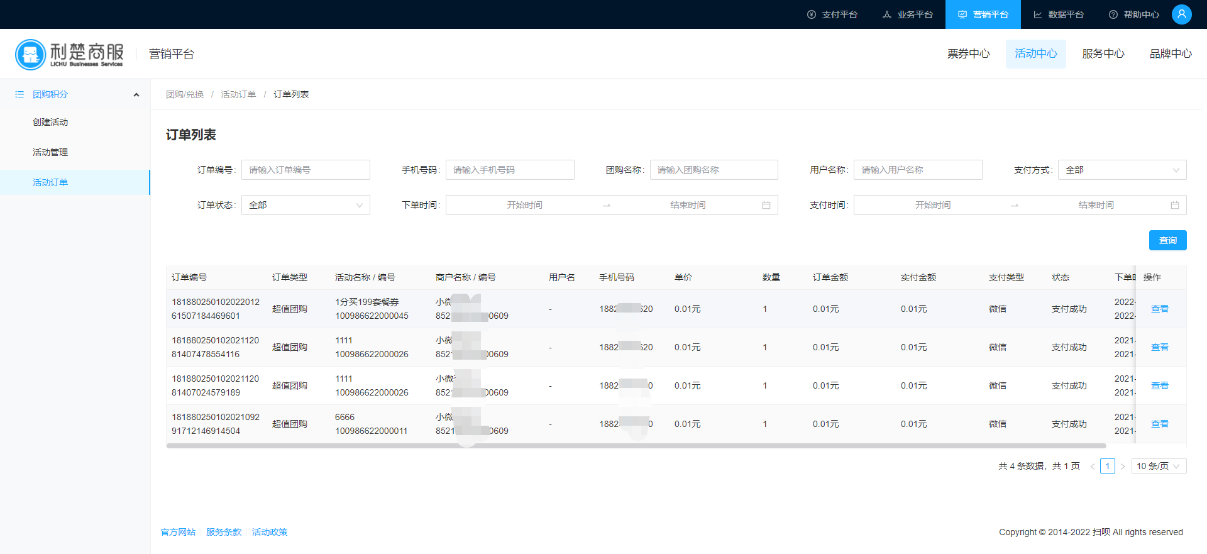Open 支付平台 in the top bar

tap(832, 14)
